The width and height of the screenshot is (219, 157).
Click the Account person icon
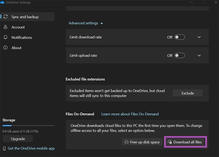(x=5, y=27)
